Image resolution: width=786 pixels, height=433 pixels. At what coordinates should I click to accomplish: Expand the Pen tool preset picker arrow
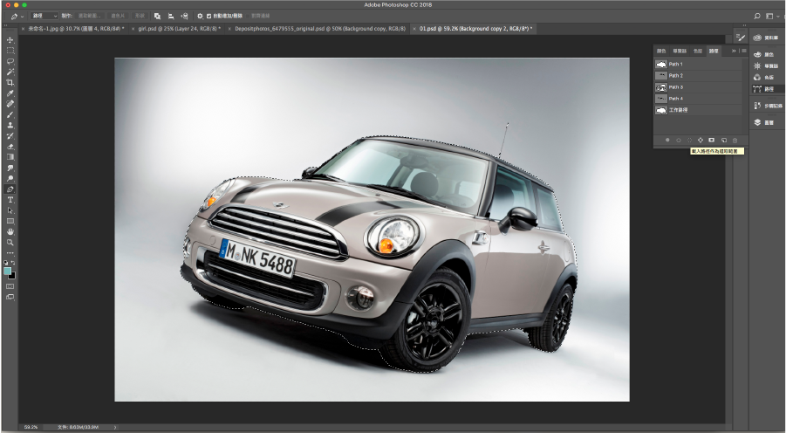[x=21, y=16]
